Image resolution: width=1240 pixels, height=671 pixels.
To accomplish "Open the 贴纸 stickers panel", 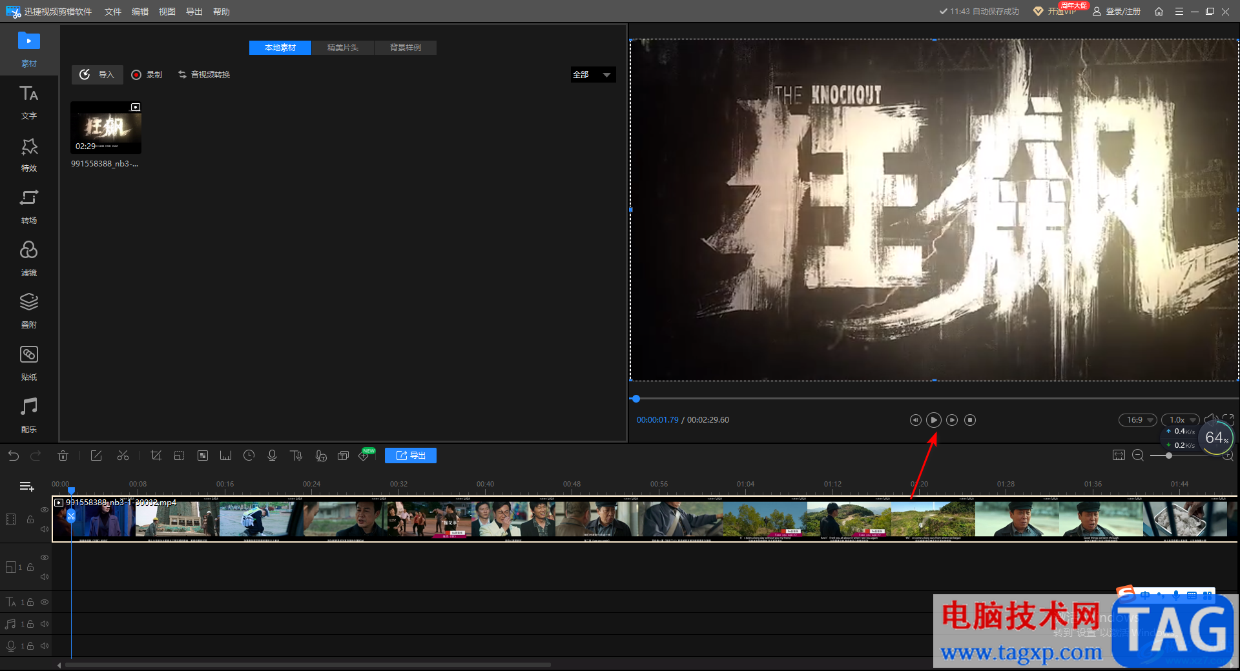I will 28,363.
